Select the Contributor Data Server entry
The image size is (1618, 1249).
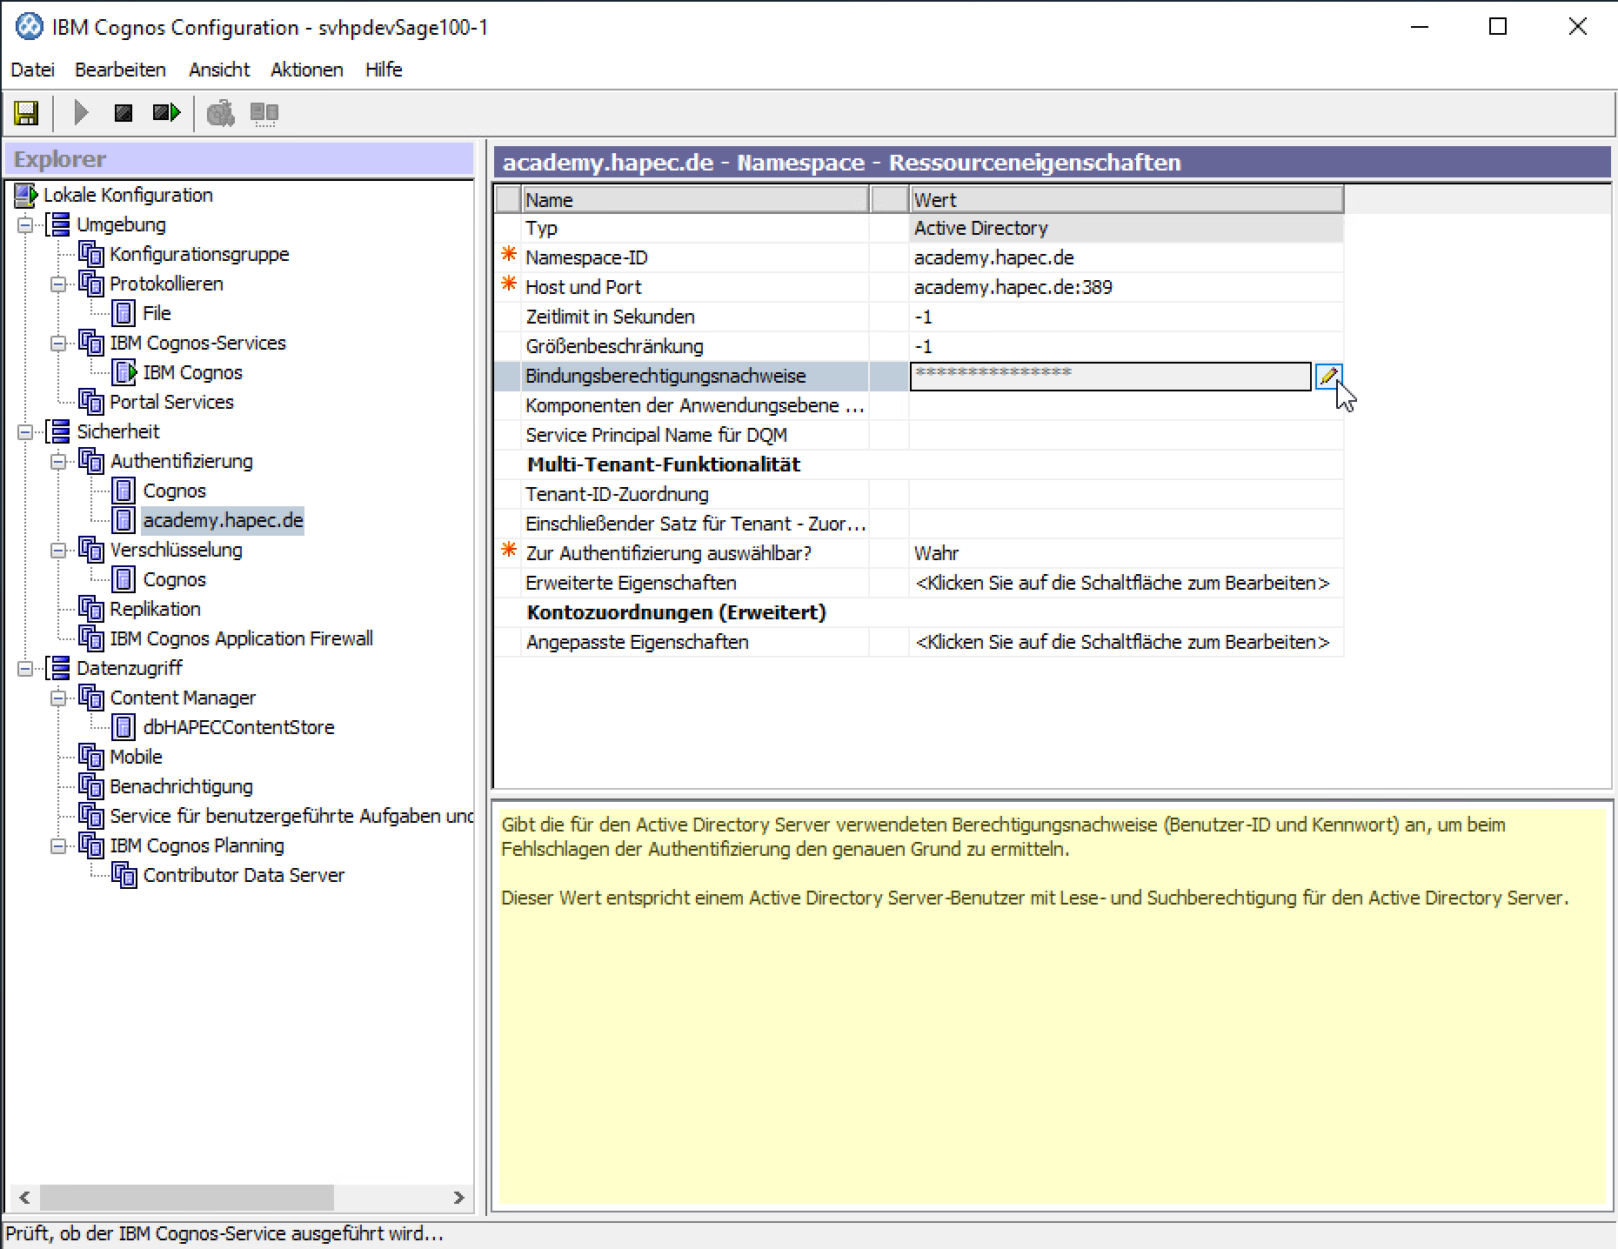click(244, 875)
